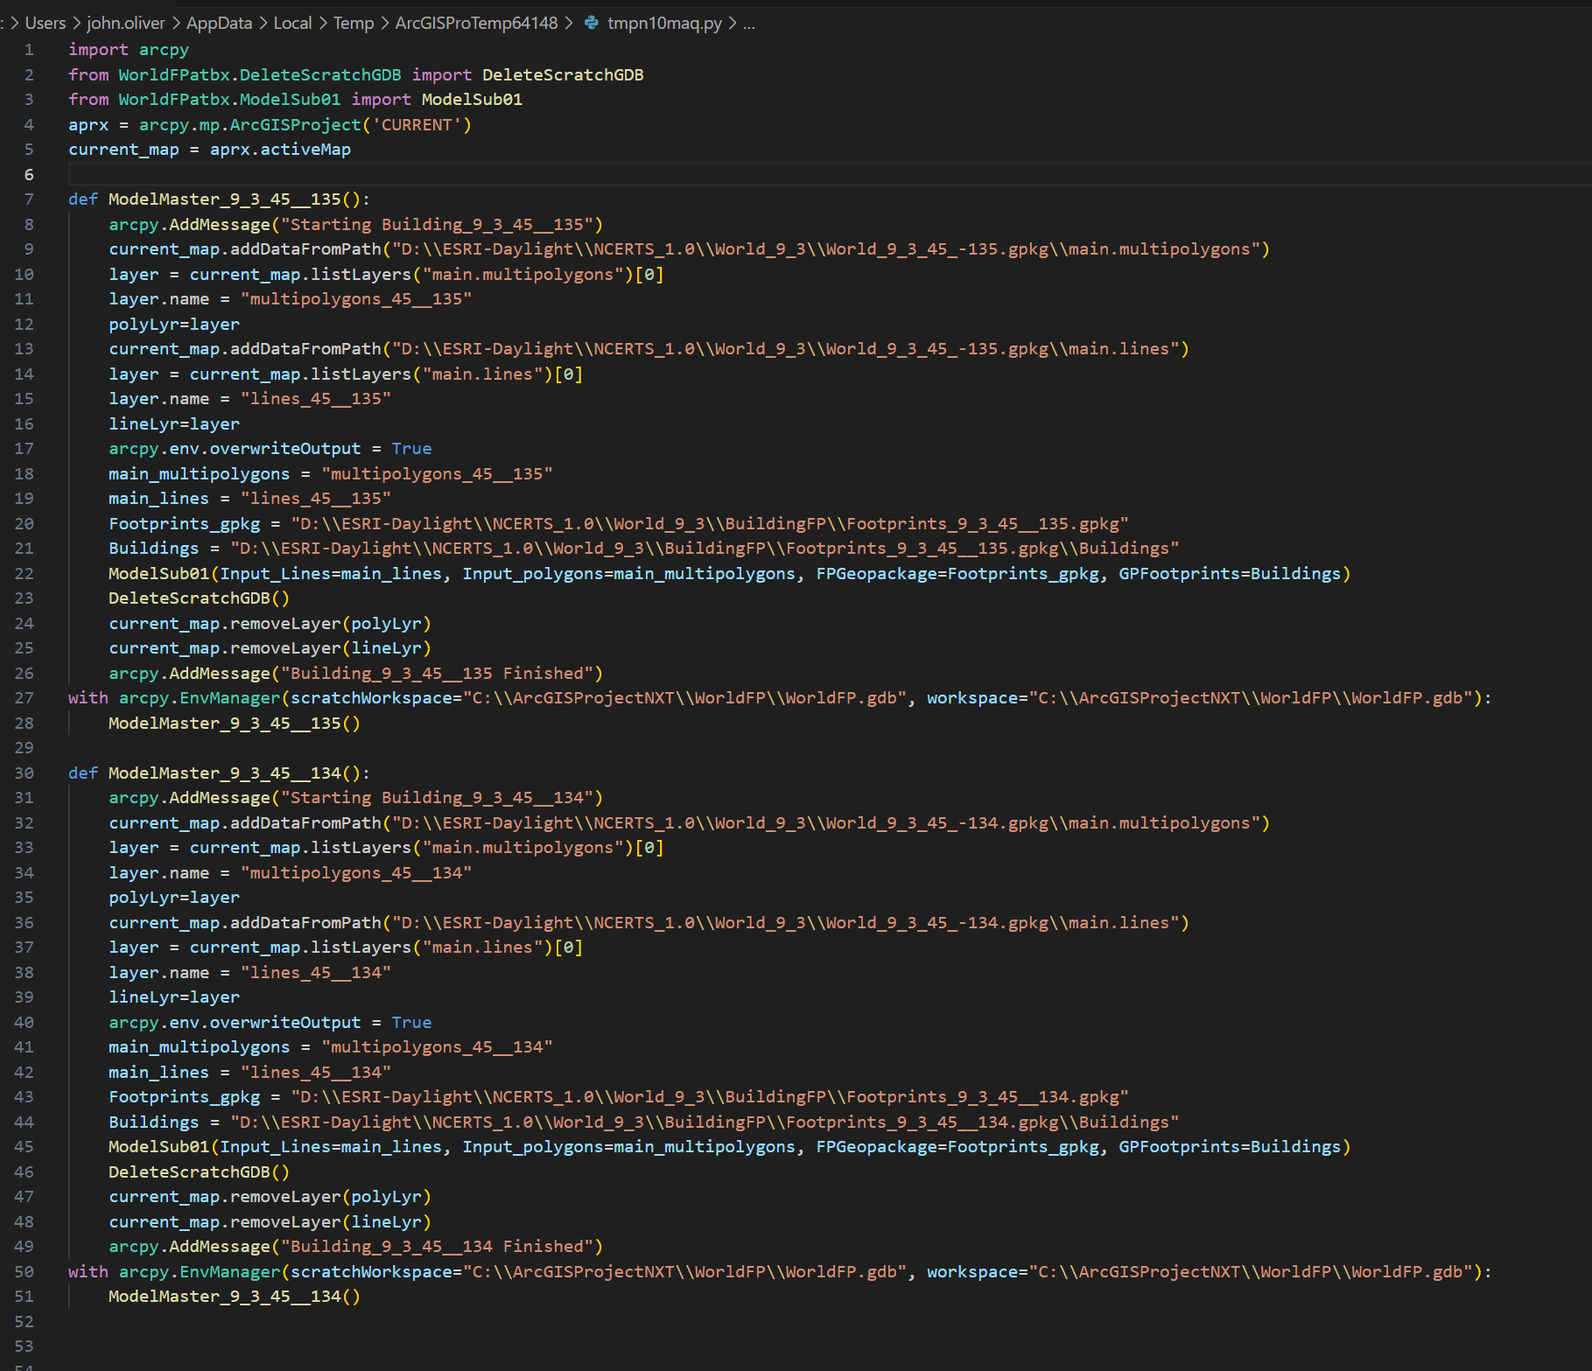Open the chevron after "ArcGISProTemp64148"

571,24
